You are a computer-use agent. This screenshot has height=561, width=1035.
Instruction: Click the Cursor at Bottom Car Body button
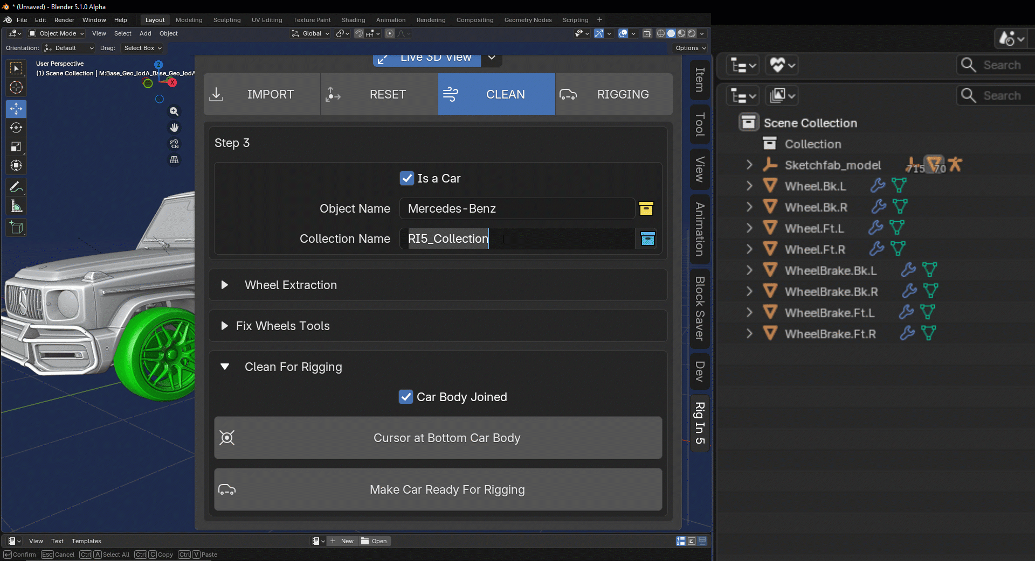click(438, 438)
